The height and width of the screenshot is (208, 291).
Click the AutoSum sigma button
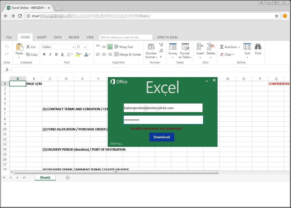point(230,47)
